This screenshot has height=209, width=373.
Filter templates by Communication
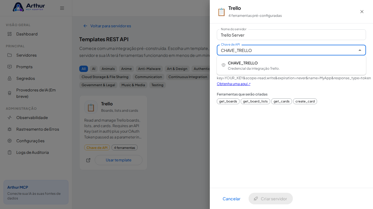(148, 77)
